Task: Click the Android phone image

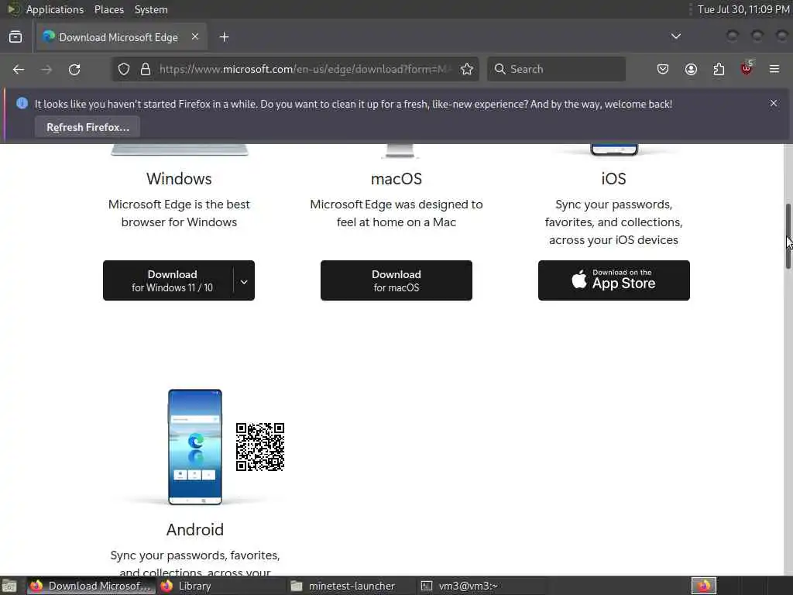Action: pyautogui.click(x=194, y=447)
